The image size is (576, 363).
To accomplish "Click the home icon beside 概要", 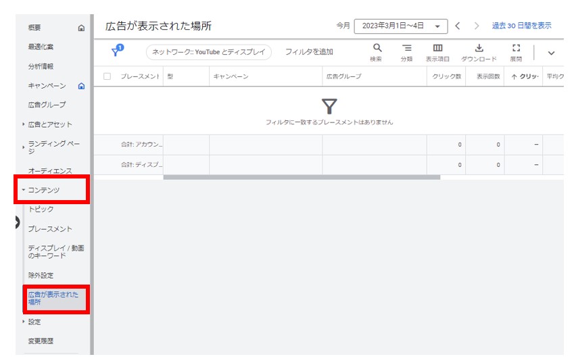I will (81, 28).
